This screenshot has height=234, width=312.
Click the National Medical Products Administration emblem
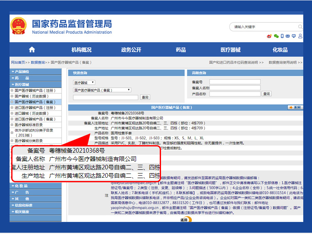click(18, 25)
